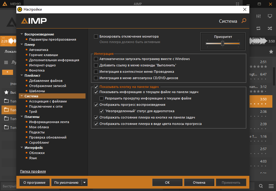The width and height of the screenshot is (276, 191).
Task: Collapse the Воспроизведение tree section
Action: click(x=22, y=34)
